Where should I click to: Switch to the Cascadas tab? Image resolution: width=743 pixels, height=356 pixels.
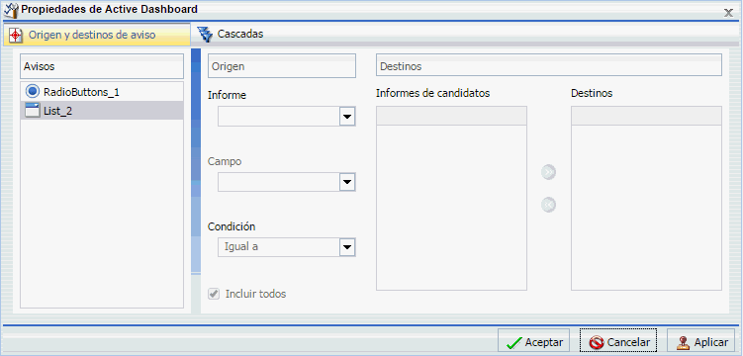pyautogui.click(x=231, y=34)
